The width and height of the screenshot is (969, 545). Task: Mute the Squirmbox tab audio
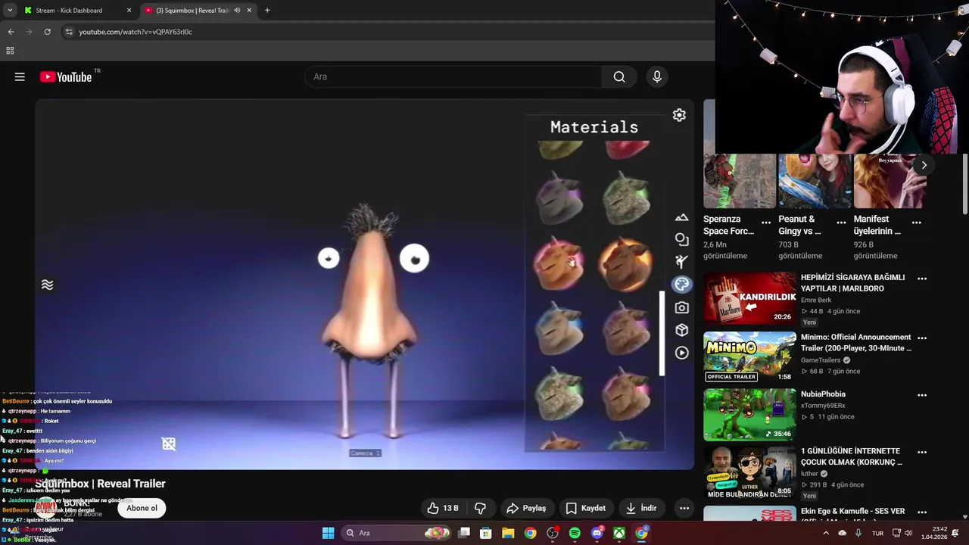tap(237, 11)
